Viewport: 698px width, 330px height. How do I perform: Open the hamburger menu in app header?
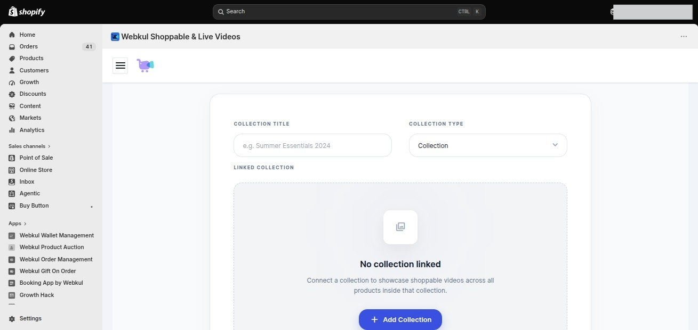(121, 65)
